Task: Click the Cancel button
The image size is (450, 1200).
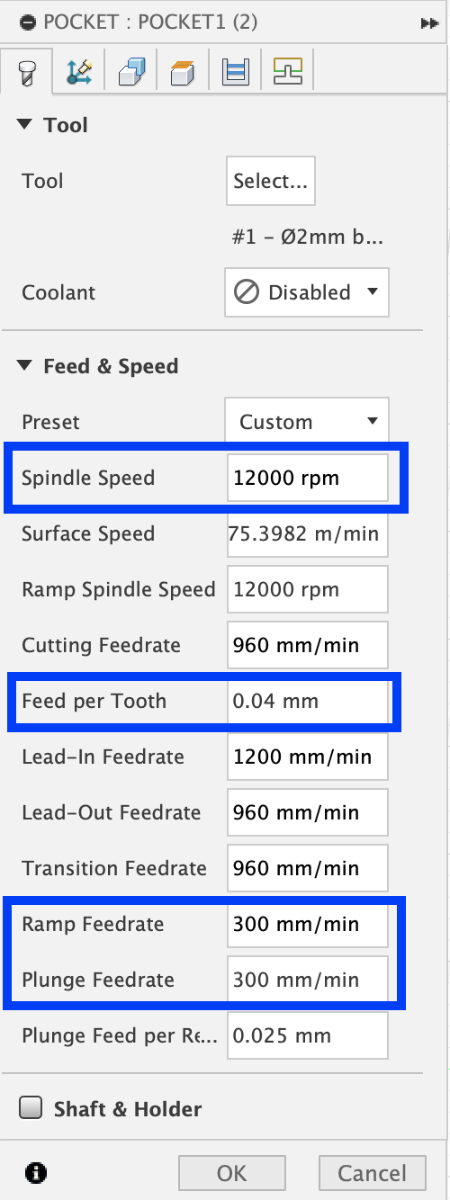Action: pos(372,1173)
